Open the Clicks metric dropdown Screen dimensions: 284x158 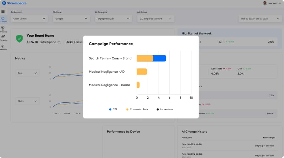tap(27, 101)
